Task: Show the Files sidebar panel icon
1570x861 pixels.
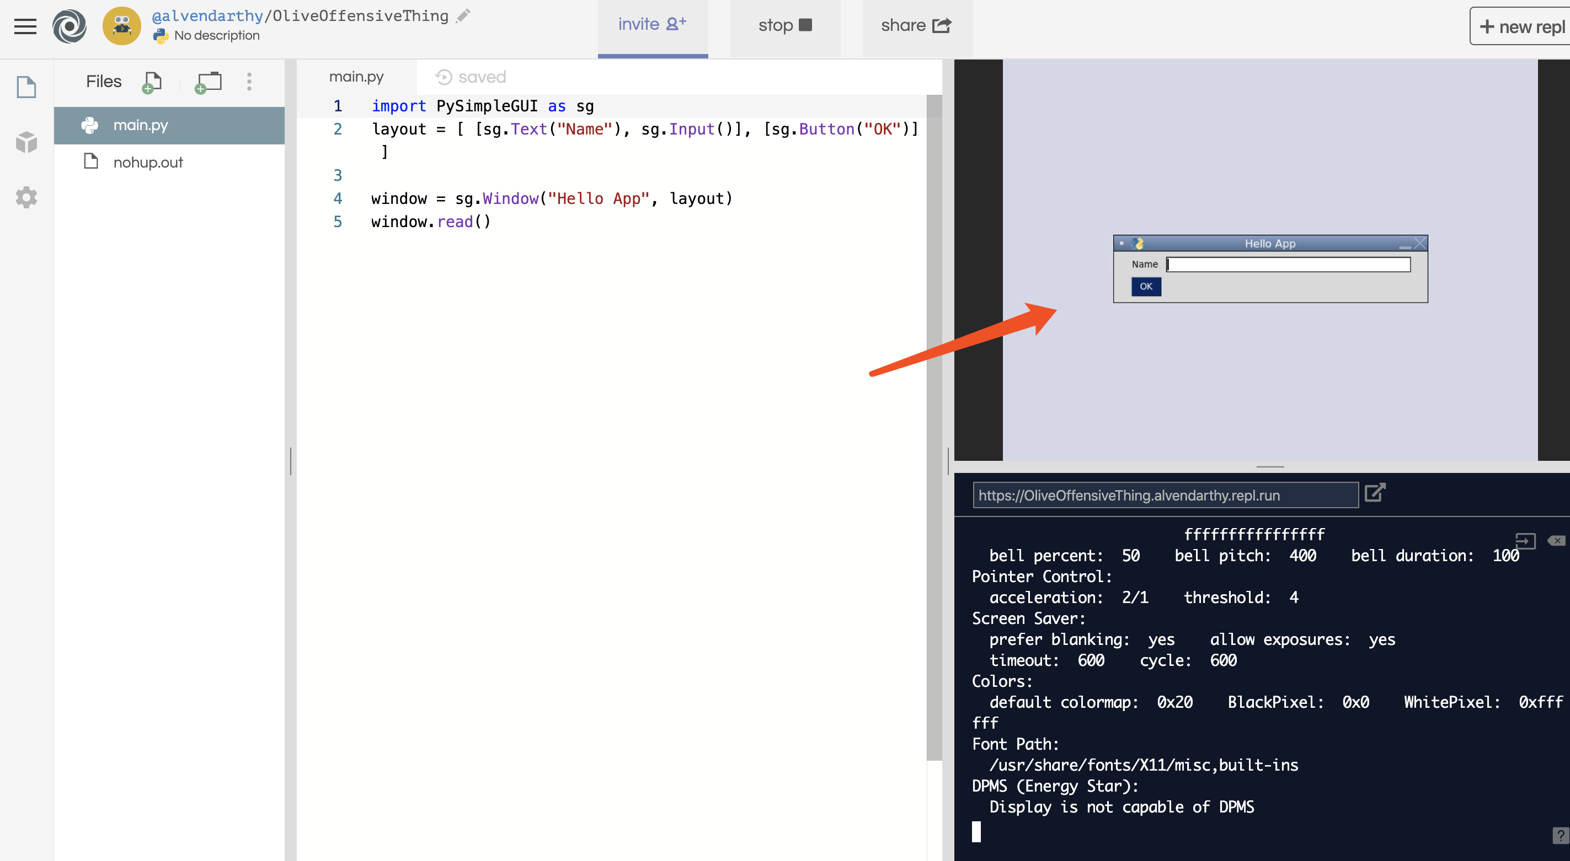Action: point(26,87)
